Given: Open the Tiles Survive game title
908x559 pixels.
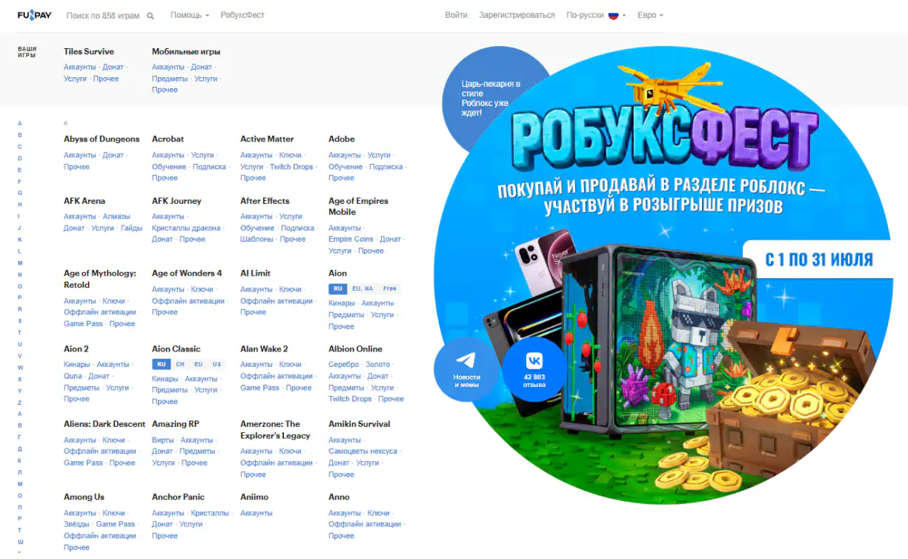Looking at the screenshot, I should click(89, 52).
